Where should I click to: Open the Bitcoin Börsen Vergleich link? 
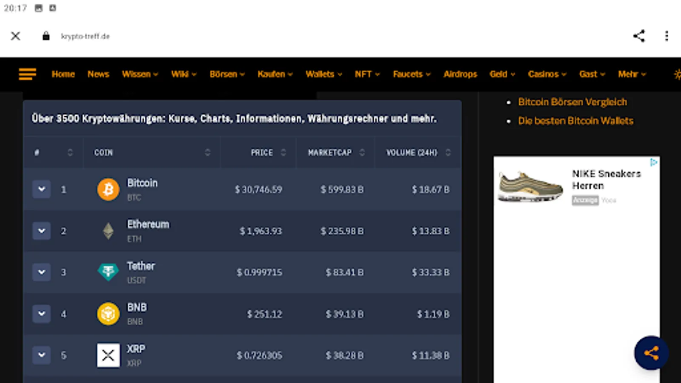[x=572, y=102]
